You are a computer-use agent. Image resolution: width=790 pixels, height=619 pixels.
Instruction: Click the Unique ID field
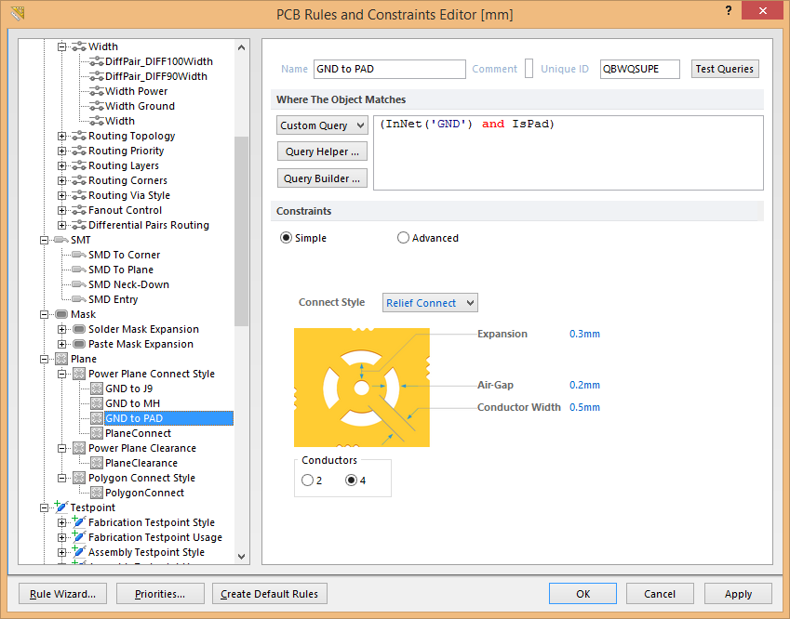(x=640, y=69)
